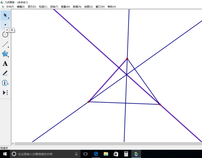Select the straightedge line tool
Screen dimensions: 202x158
click(5, 44)
